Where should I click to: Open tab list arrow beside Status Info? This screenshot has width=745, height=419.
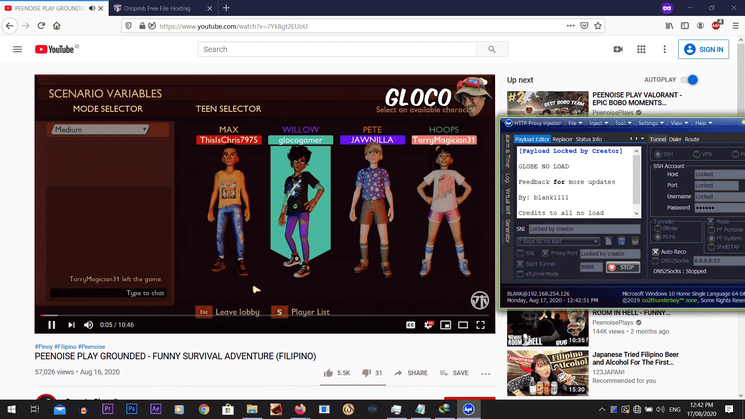point(643,139)
